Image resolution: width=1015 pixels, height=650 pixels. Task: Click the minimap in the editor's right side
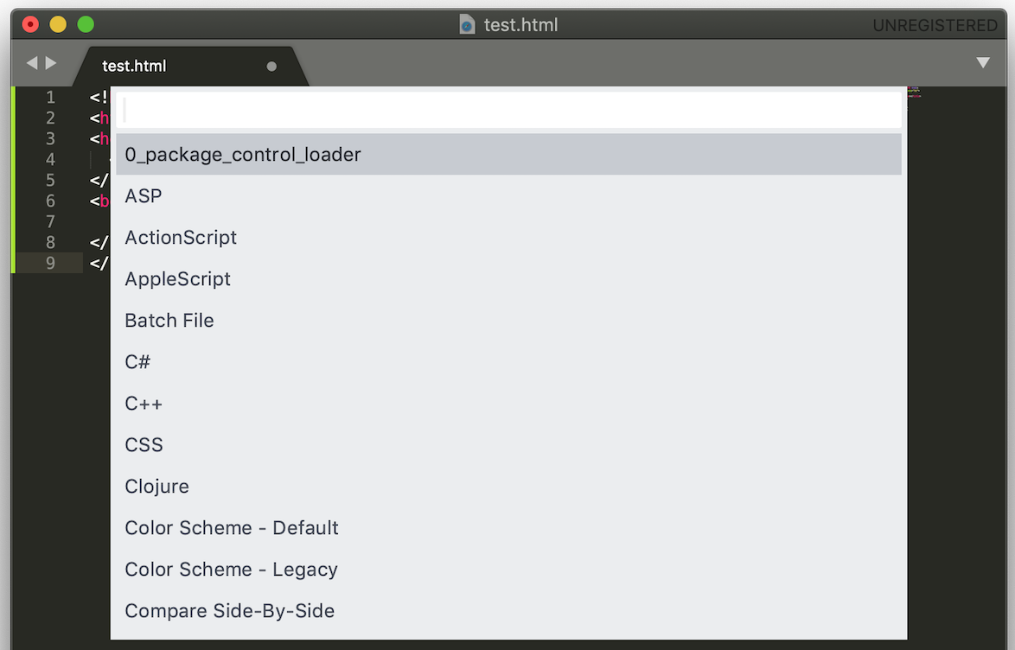coord(914,92)
